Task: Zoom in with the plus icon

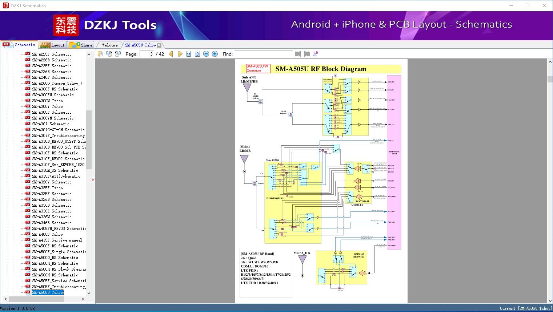Action: 215,54
